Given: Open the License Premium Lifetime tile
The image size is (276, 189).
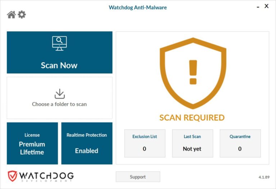Looking at the screenshot, I should (32, 143).
